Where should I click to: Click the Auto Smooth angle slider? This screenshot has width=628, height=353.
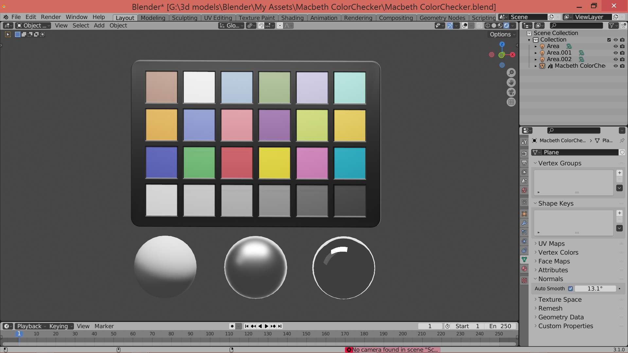595,289
